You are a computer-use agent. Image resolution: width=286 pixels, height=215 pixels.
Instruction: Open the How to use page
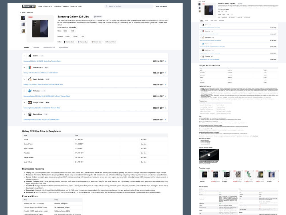58,6
